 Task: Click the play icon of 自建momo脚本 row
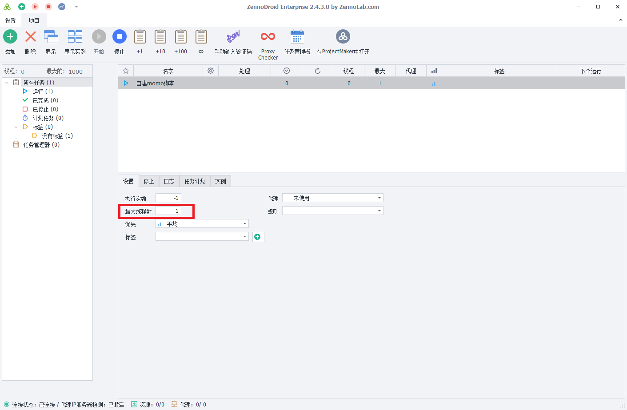pos(126,83)
